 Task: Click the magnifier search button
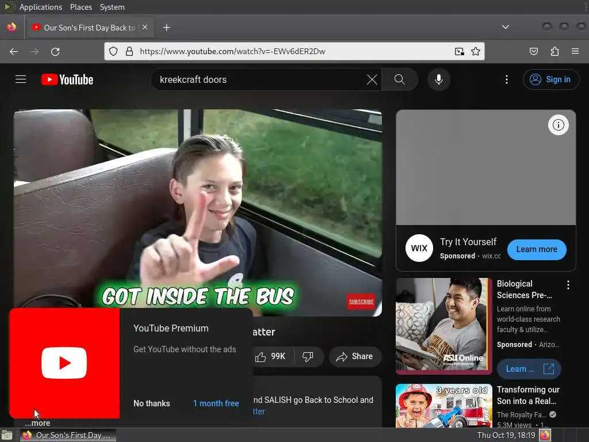(399, 79)
